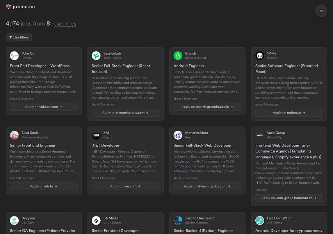Click the '1 day ago' timestamp

[x=261, y=190]
